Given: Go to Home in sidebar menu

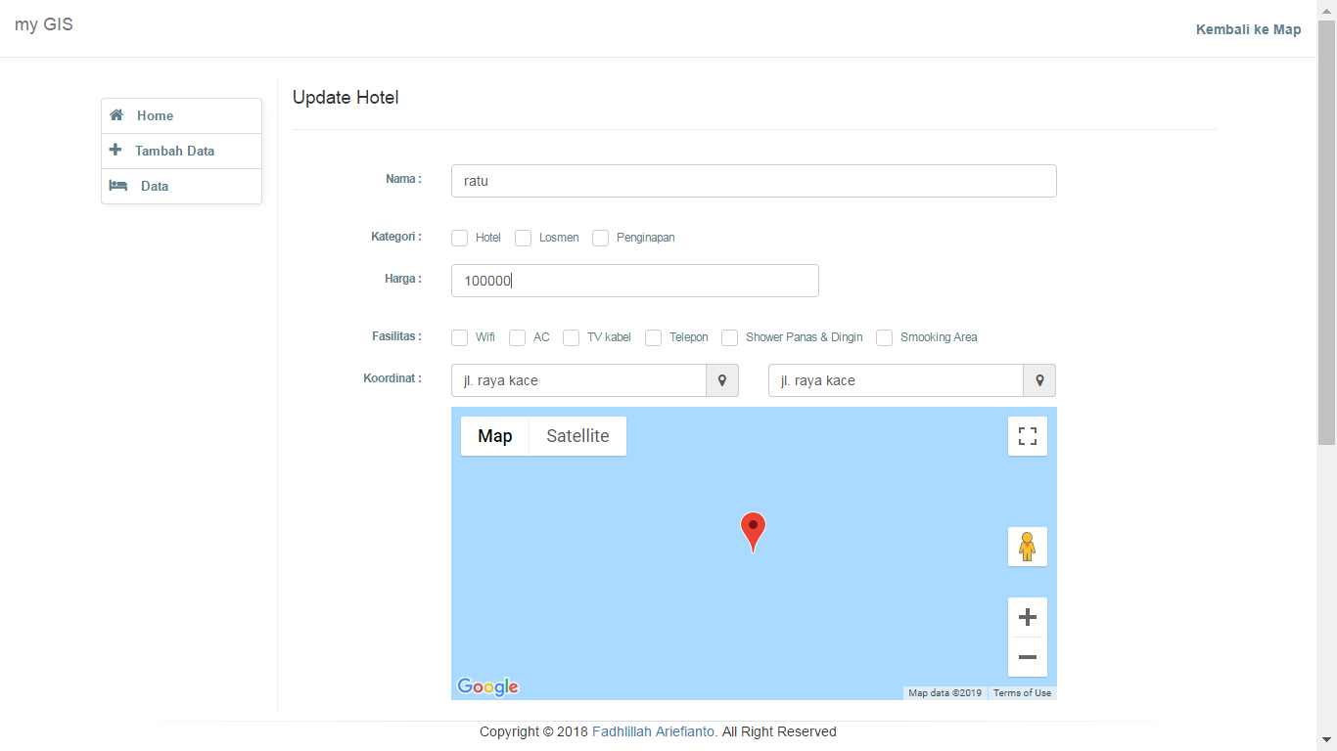Looking at the screenshot, I should click(155, 115).
